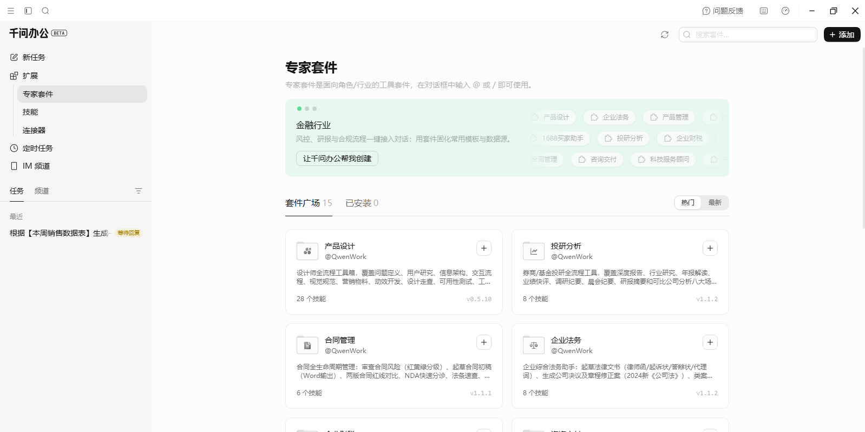The image size is (865, 432).
Task: Click the 等待回复 status badge
Action: pyautogui.click(x=129, y=233)
